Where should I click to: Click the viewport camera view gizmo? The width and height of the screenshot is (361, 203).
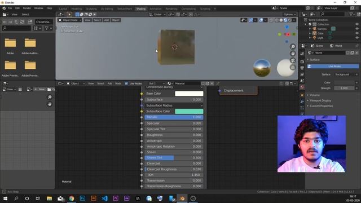click(x=293, y=60)
